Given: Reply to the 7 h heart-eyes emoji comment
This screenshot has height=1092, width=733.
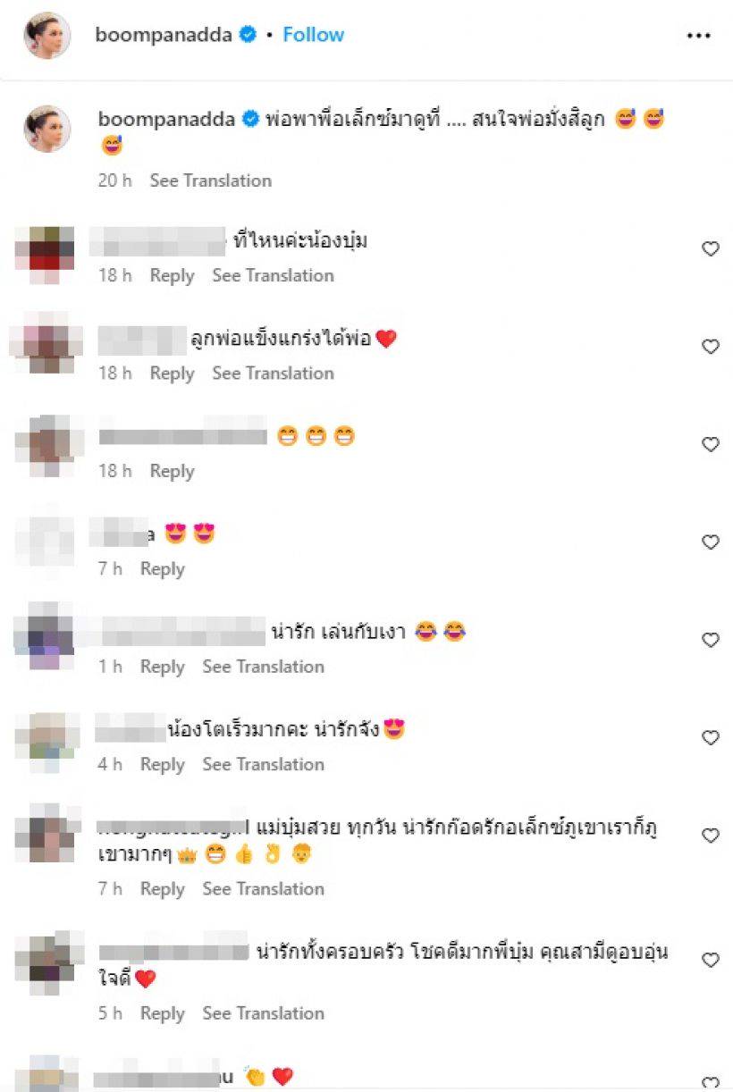Looking at the screenshot, I should [163, 568].
